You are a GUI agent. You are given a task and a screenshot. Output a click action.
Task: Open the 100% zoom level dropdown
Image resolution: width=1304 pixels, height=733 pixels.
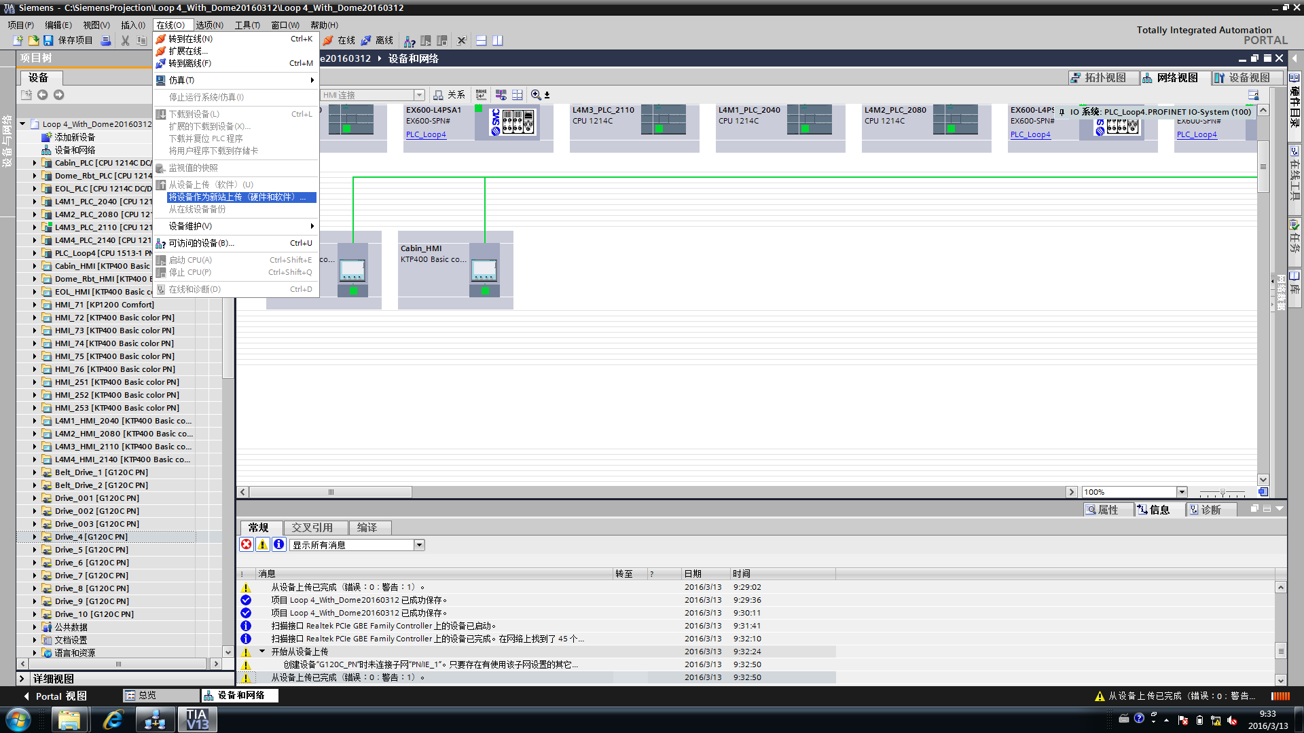coord(1181,492)
